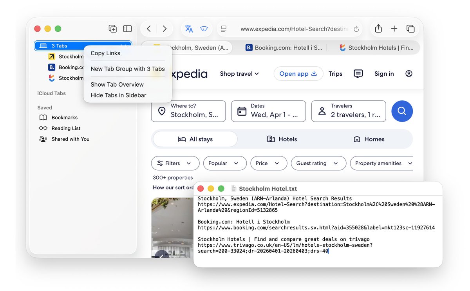Click the address bar URL field

(x=290, y=29)
